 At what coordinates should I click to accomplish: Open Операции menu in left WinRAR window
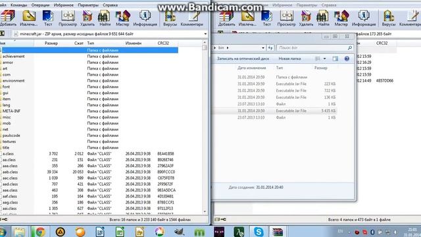click(40, 5)
